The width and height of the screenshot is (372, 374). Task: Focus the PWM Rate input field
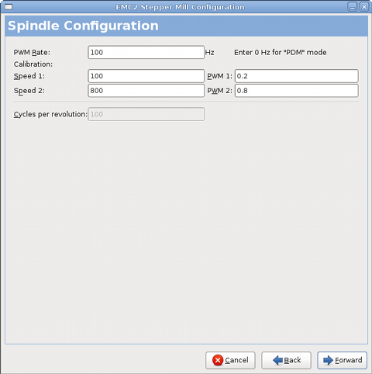[x=146, y=52]
